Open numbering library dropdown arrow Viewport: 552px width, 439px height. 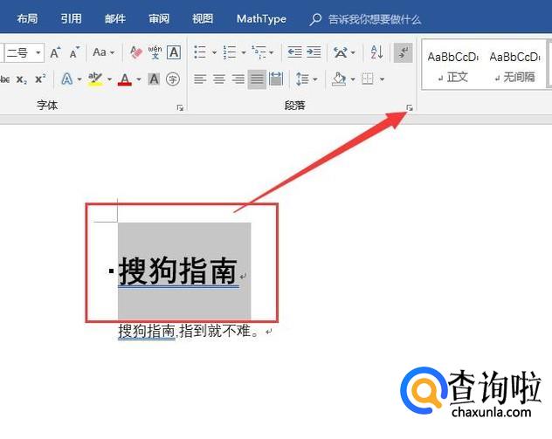(244, 52)
